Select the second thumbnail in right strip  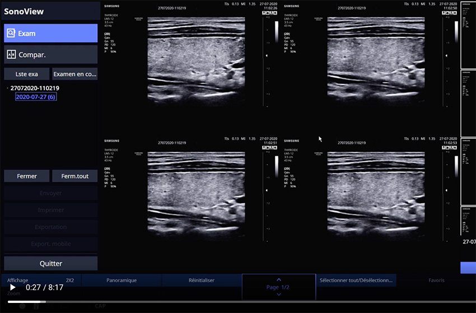click(468, 103)
